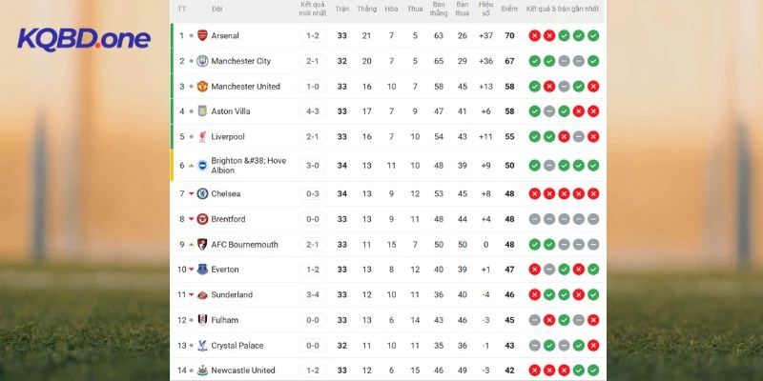Click the Hiệu số column header
763x381 pixels.
pyautogui.click(x=486, y=10)
